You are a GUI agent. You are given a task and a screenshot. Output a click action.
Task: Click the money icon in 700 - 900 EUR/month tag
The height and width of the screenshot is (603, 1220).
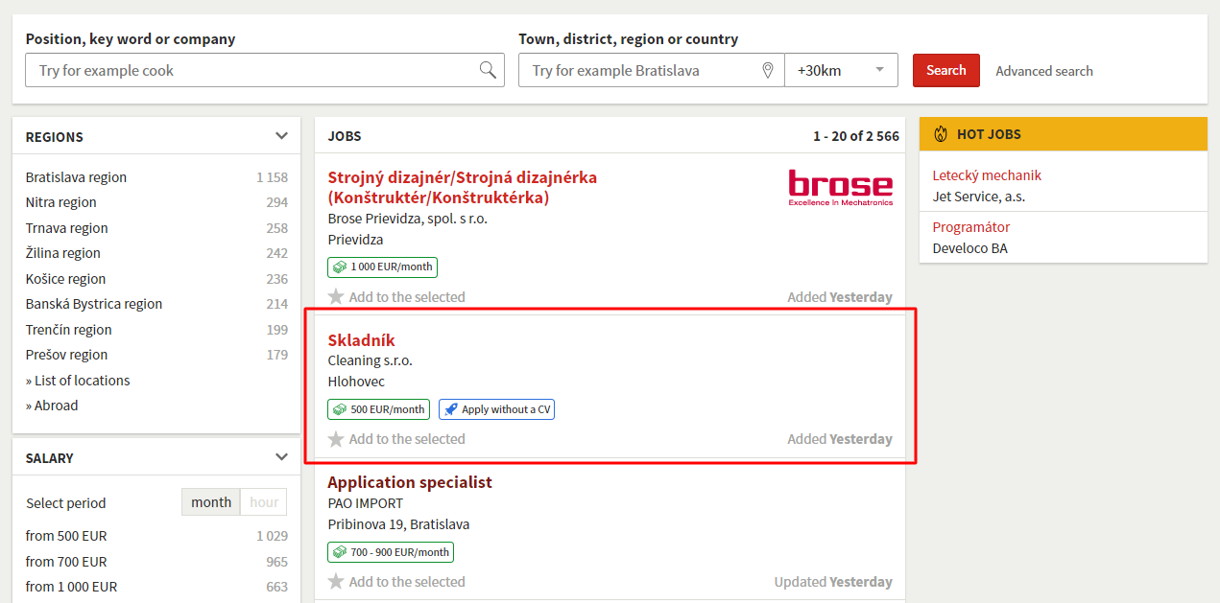pos(340,552)
